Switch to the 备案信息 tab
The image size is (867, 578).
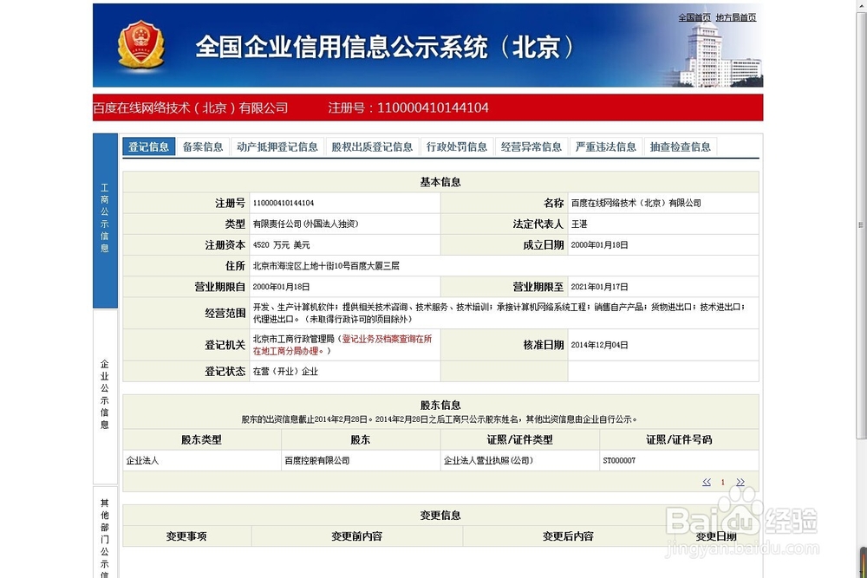coord(202,146)
